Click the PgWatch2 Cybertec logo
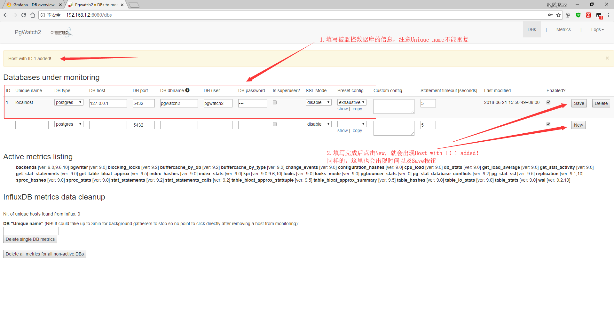 point(61,32)
